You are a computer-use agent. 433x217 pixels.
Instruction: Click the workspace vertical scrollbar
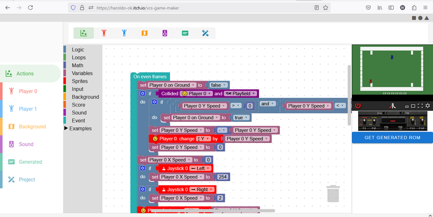349,95
